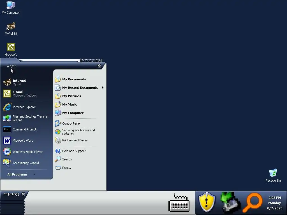Open Help and Support label
287x215 pixels.
(x=74, y=151)
